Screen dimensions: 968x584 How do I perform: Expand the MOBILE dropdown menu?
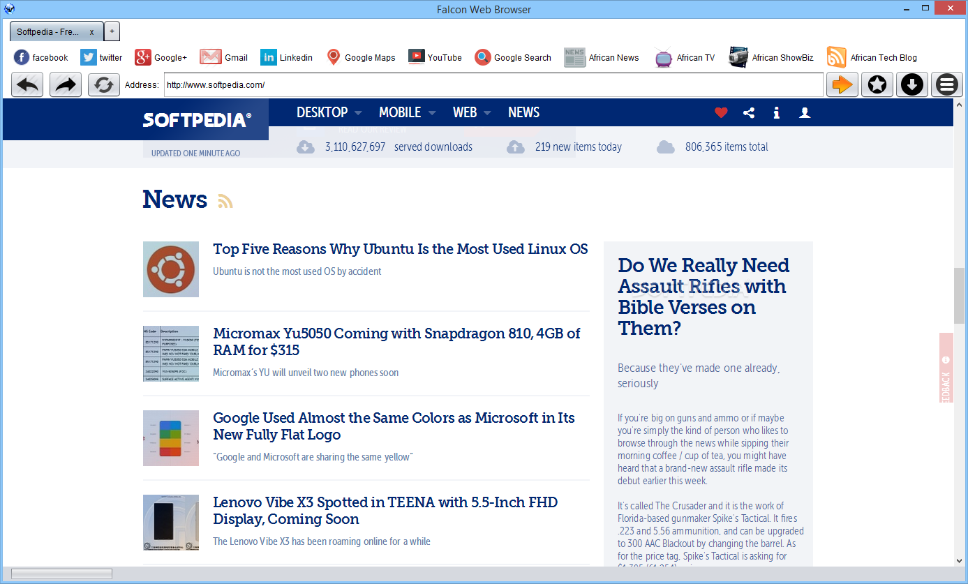pos(407,112)
